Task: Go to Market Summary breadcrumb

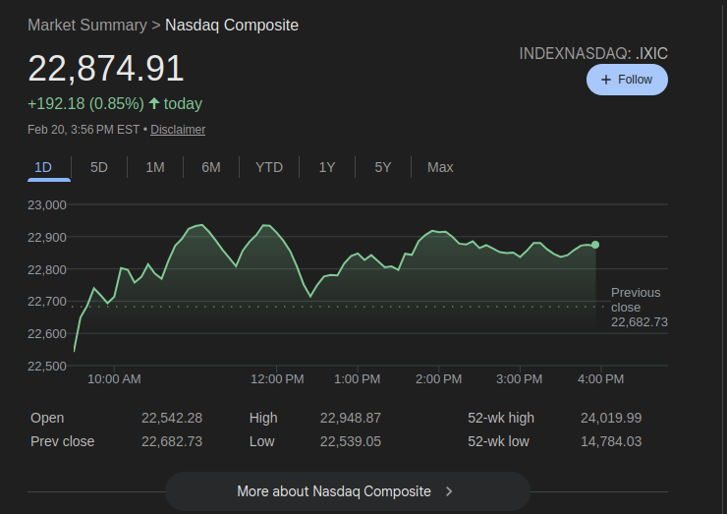Action: coord(87,25)
